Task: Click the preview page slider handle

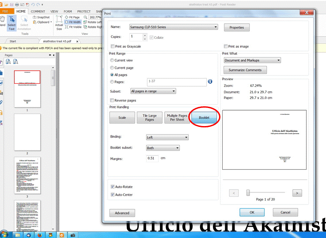Action: pyautogui.click(x=248, y=193)
